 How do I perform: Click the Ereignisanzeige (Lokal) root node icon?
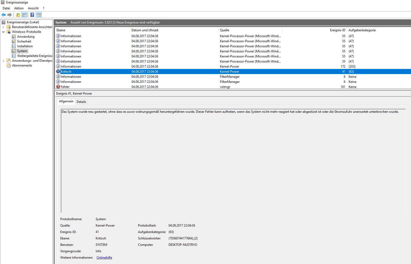coord(4,22)
